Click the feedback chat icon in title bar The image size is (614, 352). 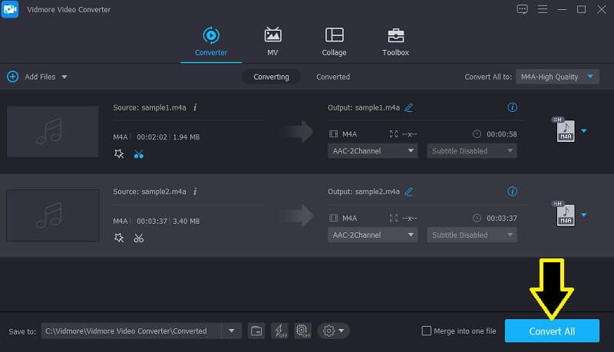(522, 9)
